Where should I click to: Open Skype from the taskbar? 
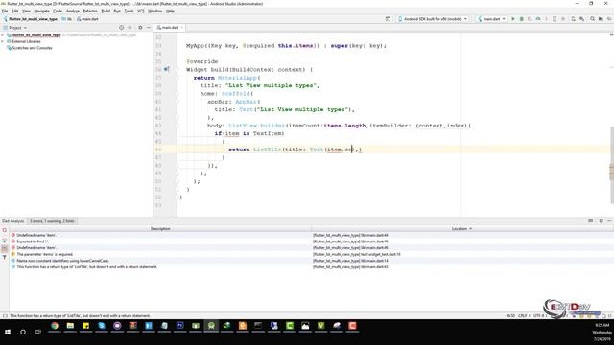pos(102,326)
